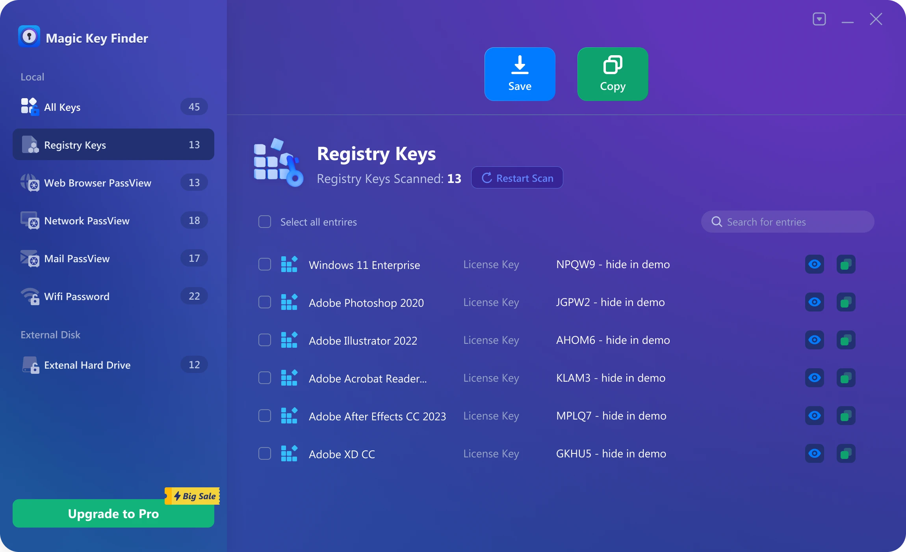This screenshot has width=906, height=552.
Task: Click the search magnifier icon
Action: [717, 222]
